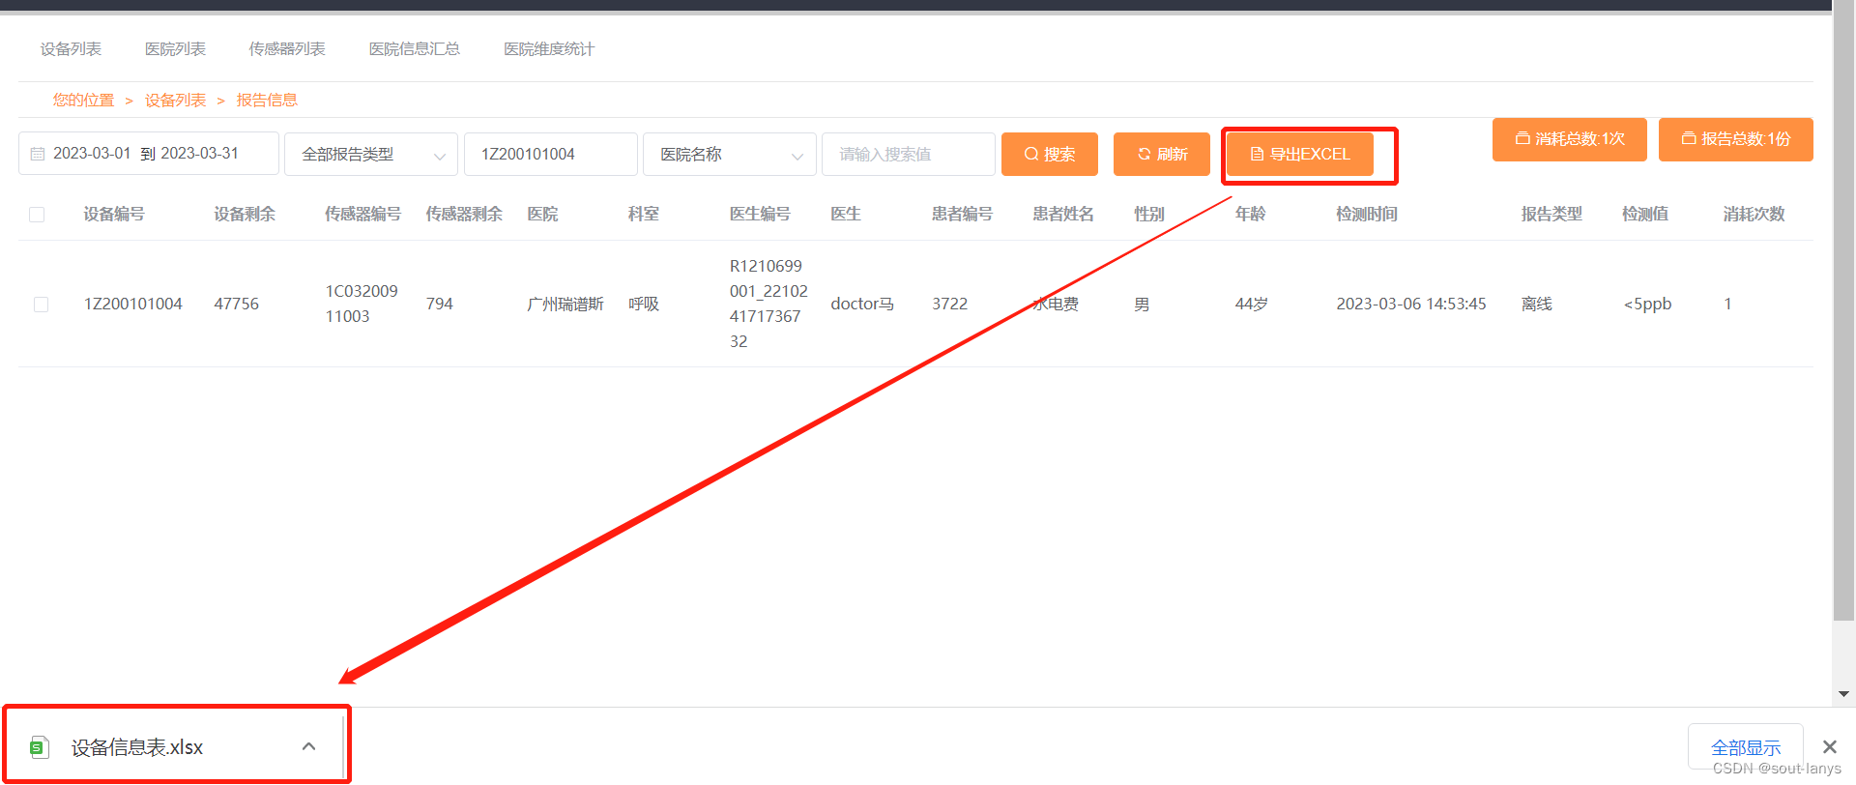The width and height of the screenshot is (1856, 785).
Task: Click the detection time 2023-03-06 14:53:45
Action: (1411, 305)
